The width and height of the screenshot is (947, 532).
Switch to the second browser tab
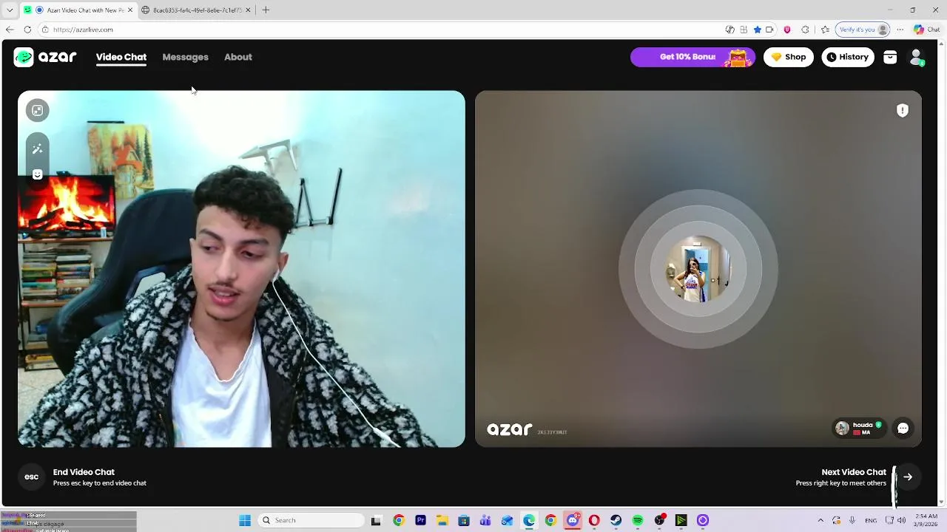(196, 10)
